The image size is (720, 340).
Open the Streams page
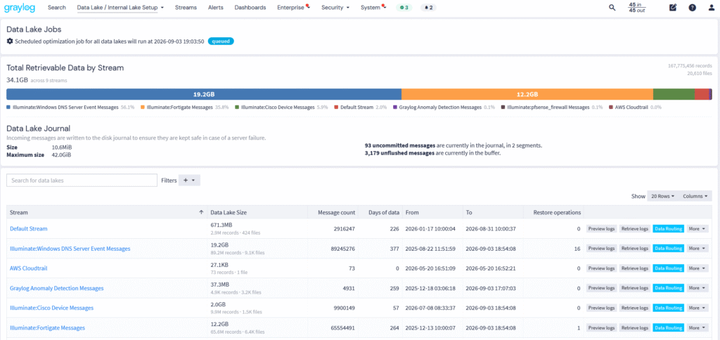pyautogui.click(x=186, y=7)
